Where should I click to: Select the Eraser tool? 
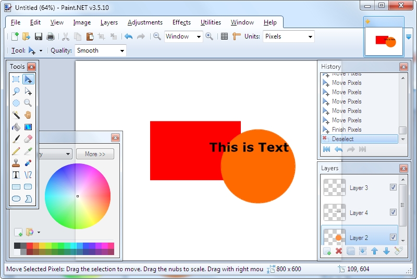click(28, 139)
